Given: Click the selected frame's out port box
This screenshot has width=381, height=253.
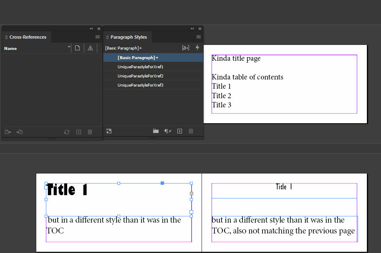Looking at the screenshot, I should point(191,212).
